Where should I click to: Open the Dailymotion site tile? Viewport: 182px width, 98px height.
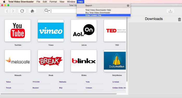[115, 61]
